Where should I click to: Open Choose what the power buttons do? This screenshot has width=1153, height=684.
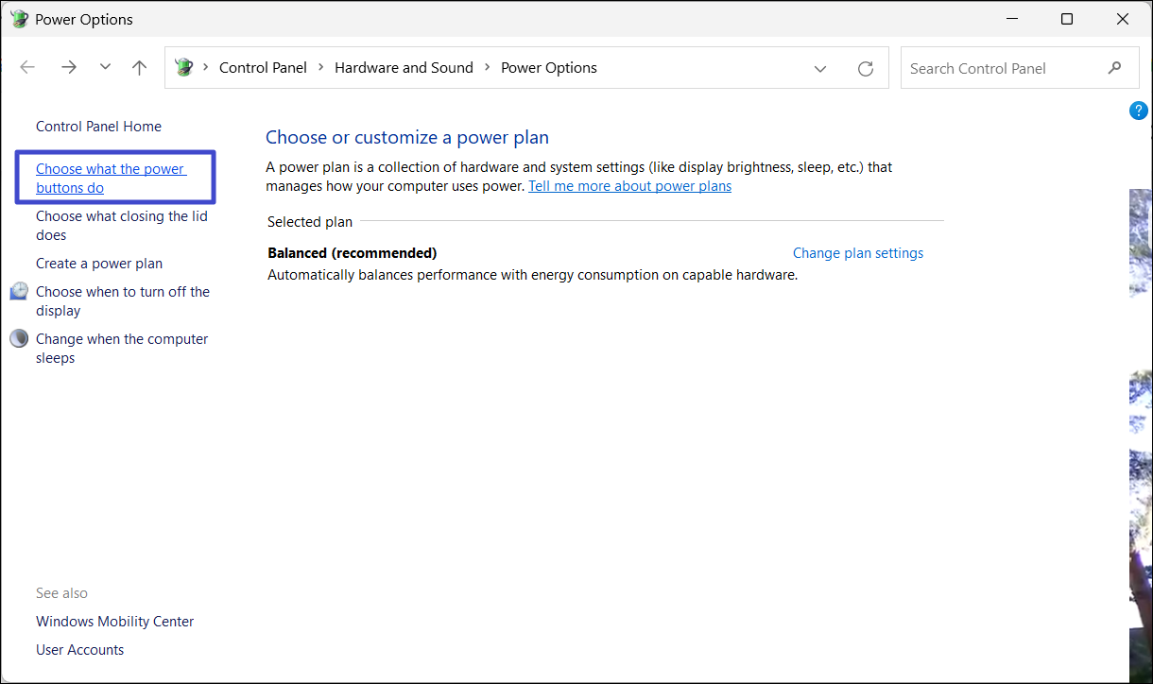(x=111, y=178)
